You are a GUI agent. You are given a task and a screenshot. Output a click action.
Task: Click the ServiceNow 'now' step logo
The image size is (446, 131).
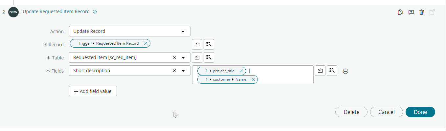pyautogui.click(x=13, y=12)
